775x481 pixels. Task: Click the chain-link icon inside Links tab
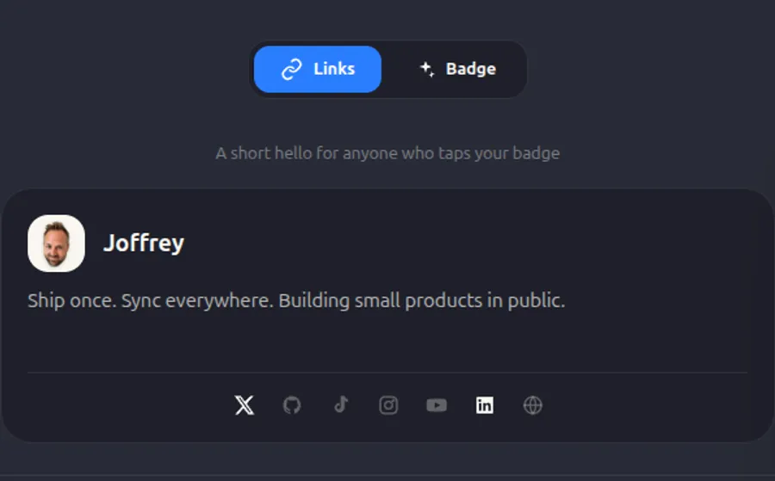pyautogui.click(x=292, y=69)
